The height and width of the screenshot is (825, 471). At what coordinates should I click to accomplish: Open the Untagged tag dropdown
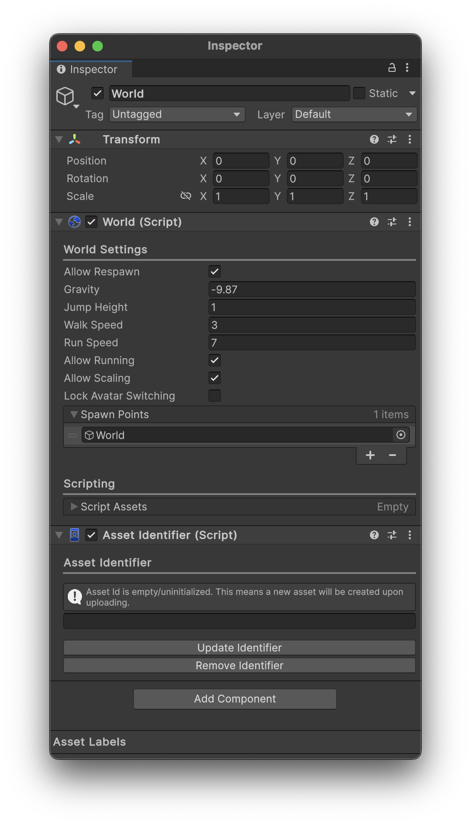point(177,114)
